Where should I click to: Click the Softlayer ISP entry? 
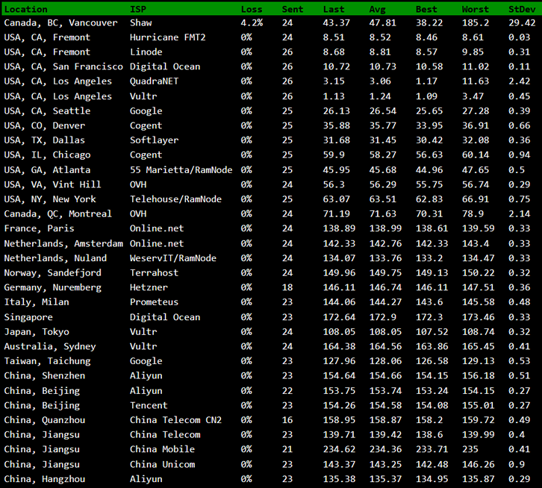(155, 140)
